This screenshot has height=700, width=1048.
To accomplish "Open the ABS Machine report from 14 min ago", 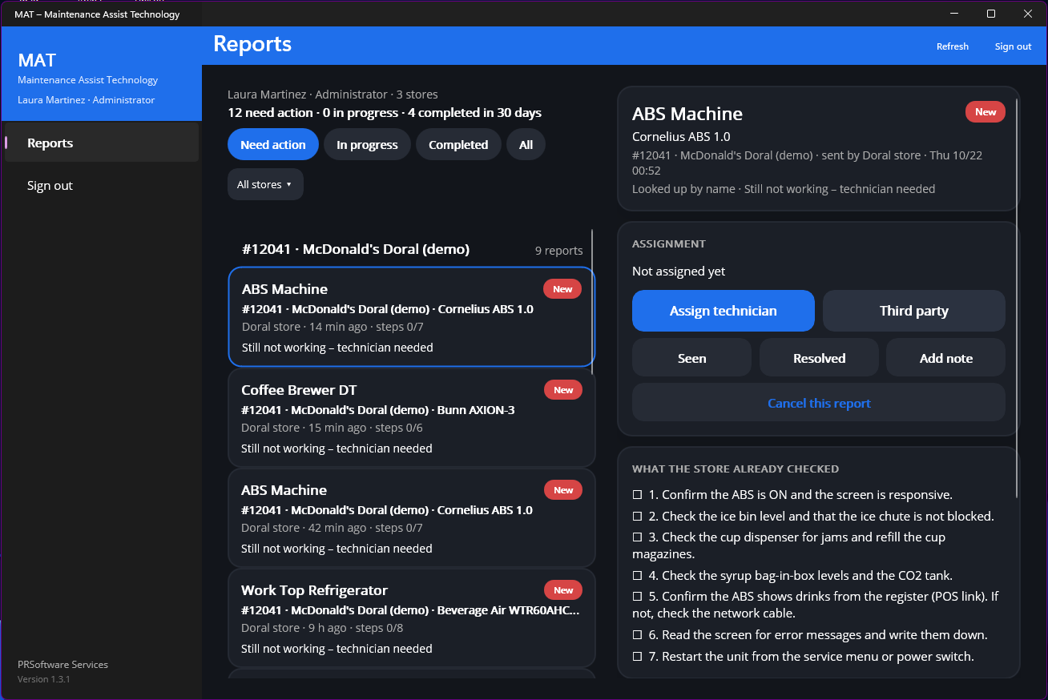I will 412,317.
